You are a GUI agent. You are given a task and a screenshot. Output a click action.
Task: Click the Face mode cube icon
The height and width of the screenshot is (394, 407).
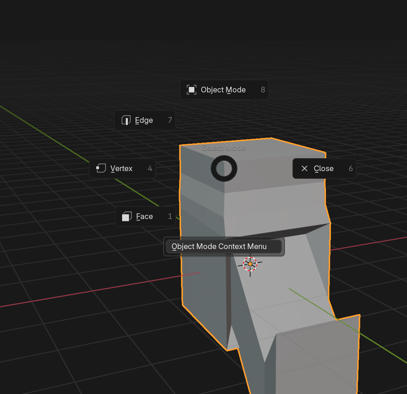click(127, 216)
